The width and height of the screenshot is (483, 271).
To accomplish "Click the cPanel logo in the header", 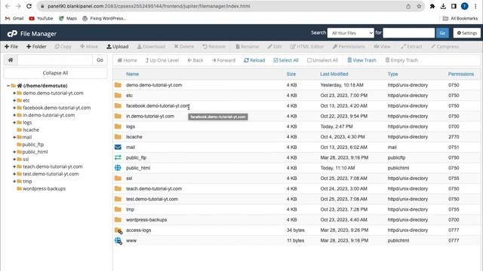I will tap(12, 33).
